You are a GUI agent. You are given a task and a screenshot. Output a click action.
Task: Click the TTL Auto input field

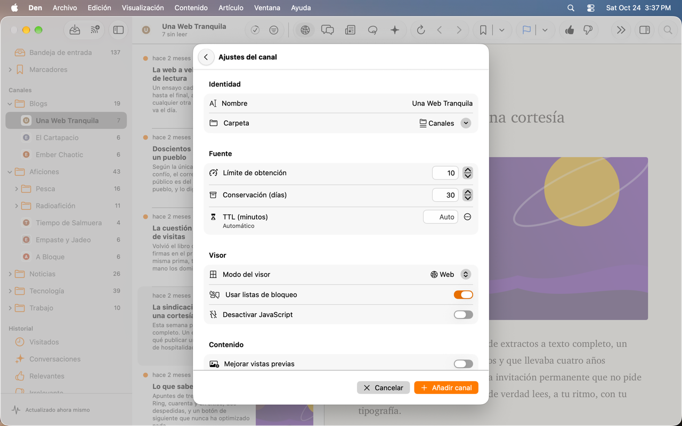click(441, 217)
